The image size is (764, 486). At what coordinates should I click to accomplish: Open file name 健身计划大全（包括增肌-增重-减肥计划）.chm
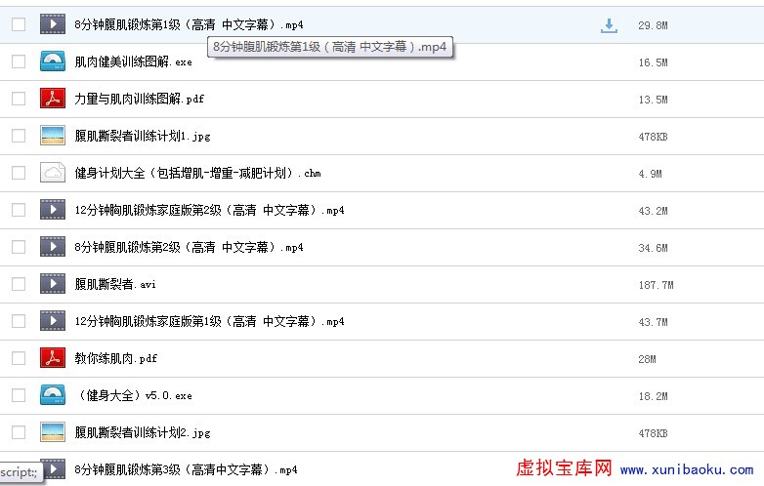(x=197, y=174)
